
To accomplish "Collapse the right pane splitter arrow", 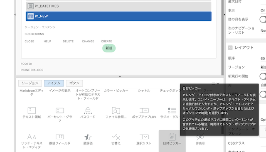I will pyautogui.click(x=224, y=15).
